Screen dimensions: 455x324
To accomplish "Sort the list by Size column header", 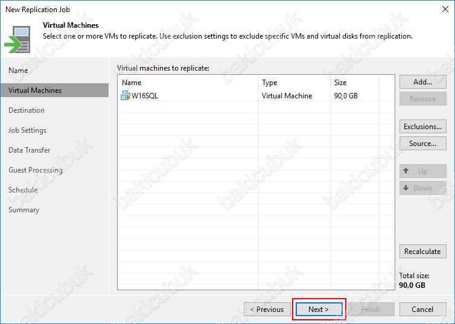I will tap(354, 83).
